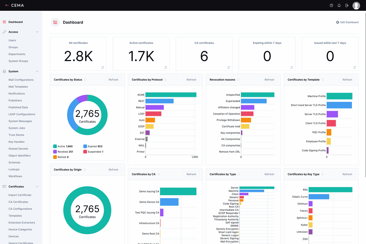This screenshot has width=366, height=244.
Task: Click info icon beside Certificates by Status
Action: [x=85, y=80]
